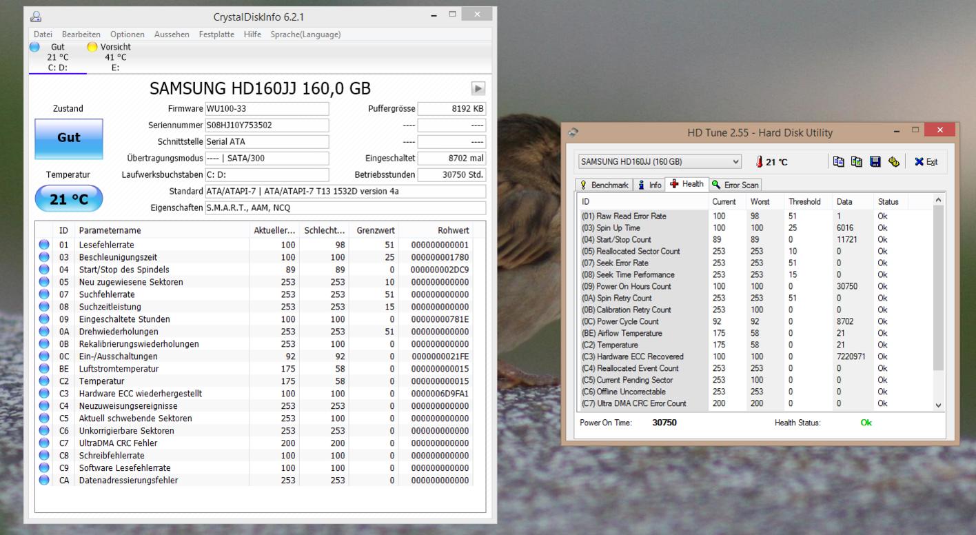The height and width of the screenshot is (535, 976).
Task: Select the Temperatur row with ID C2
Action: pyautogui.click(x=255, y=381)
